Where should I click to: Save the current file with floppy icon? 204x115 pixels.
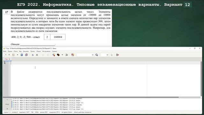pos(22,55)
